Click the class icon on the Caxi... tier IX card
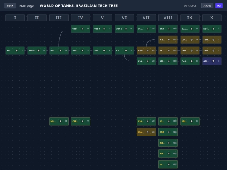 (x=191, y=61)
